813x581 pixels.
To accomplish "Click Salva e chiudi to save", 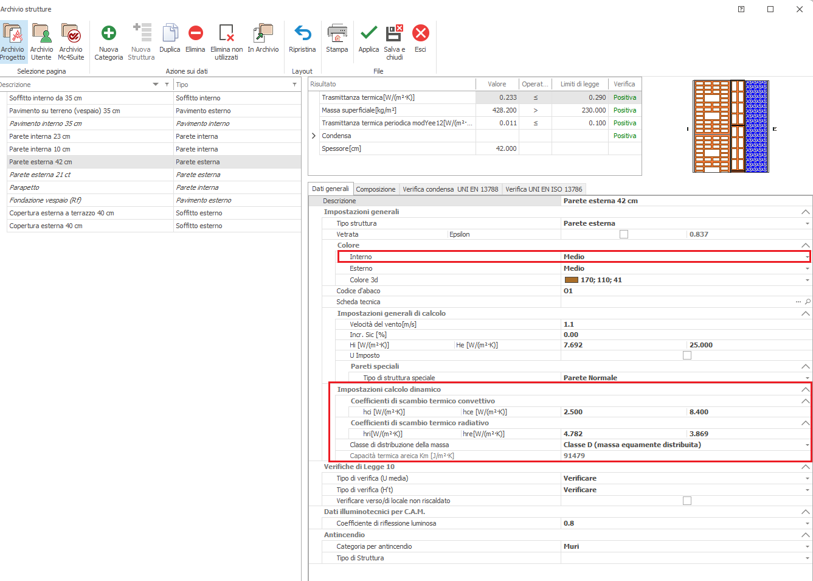I will point(395,33).
